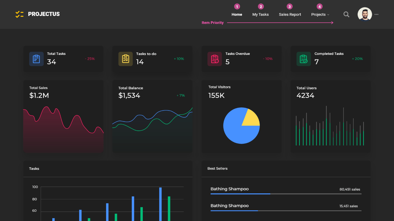Open the My Tasks menu item

260,14
